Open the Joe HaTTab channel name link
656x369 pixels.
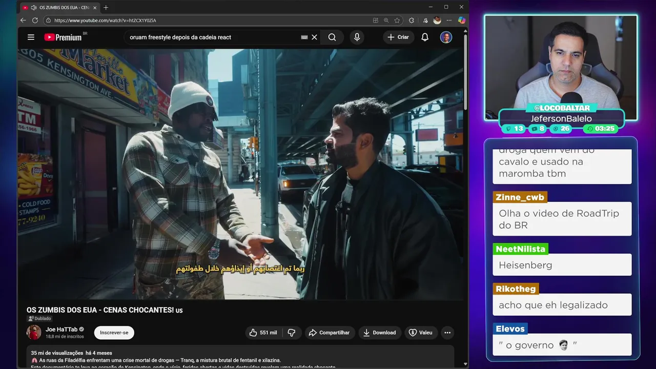pyautogui.click(x=61, y=330)
